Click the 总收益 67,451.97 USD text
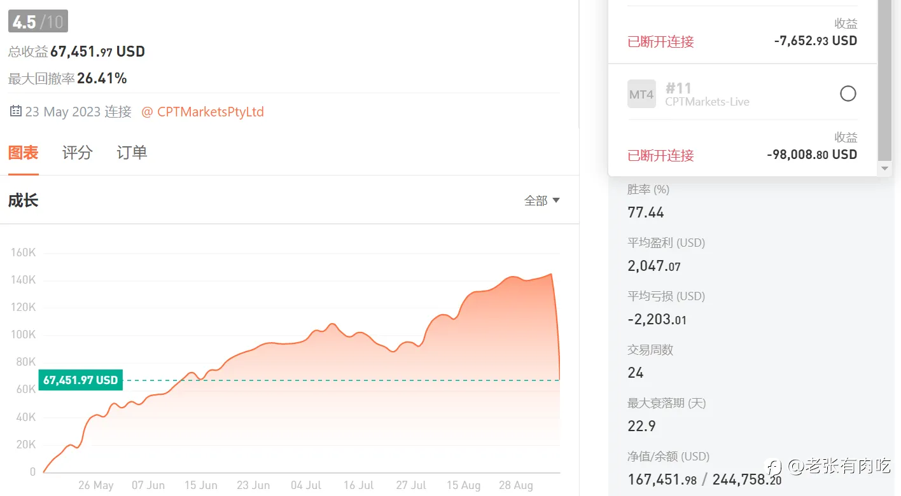Viewport: 901px width, 496px height. pyautogui.click(x=77, y=52)
